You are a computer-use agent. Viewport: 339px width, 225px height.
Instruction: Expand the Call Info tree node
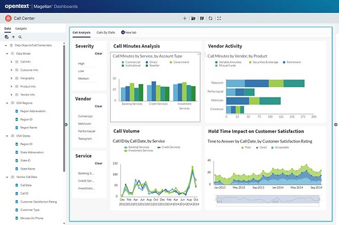pyautogui.click(x=11, y=62)
